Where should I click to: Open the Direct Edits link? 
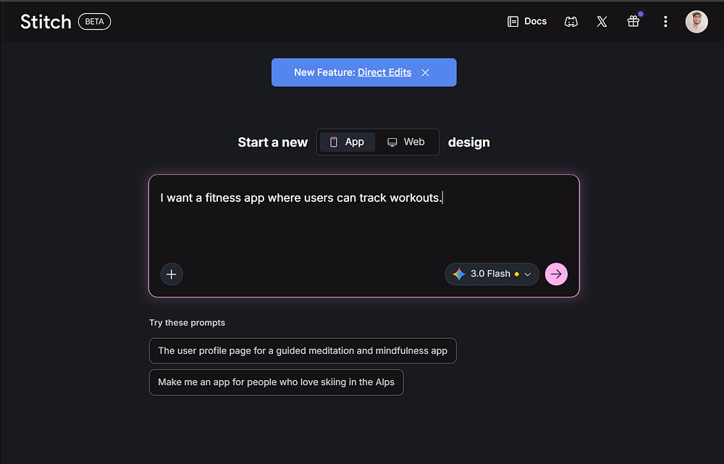pyautogui.click(x=384, y=72)
